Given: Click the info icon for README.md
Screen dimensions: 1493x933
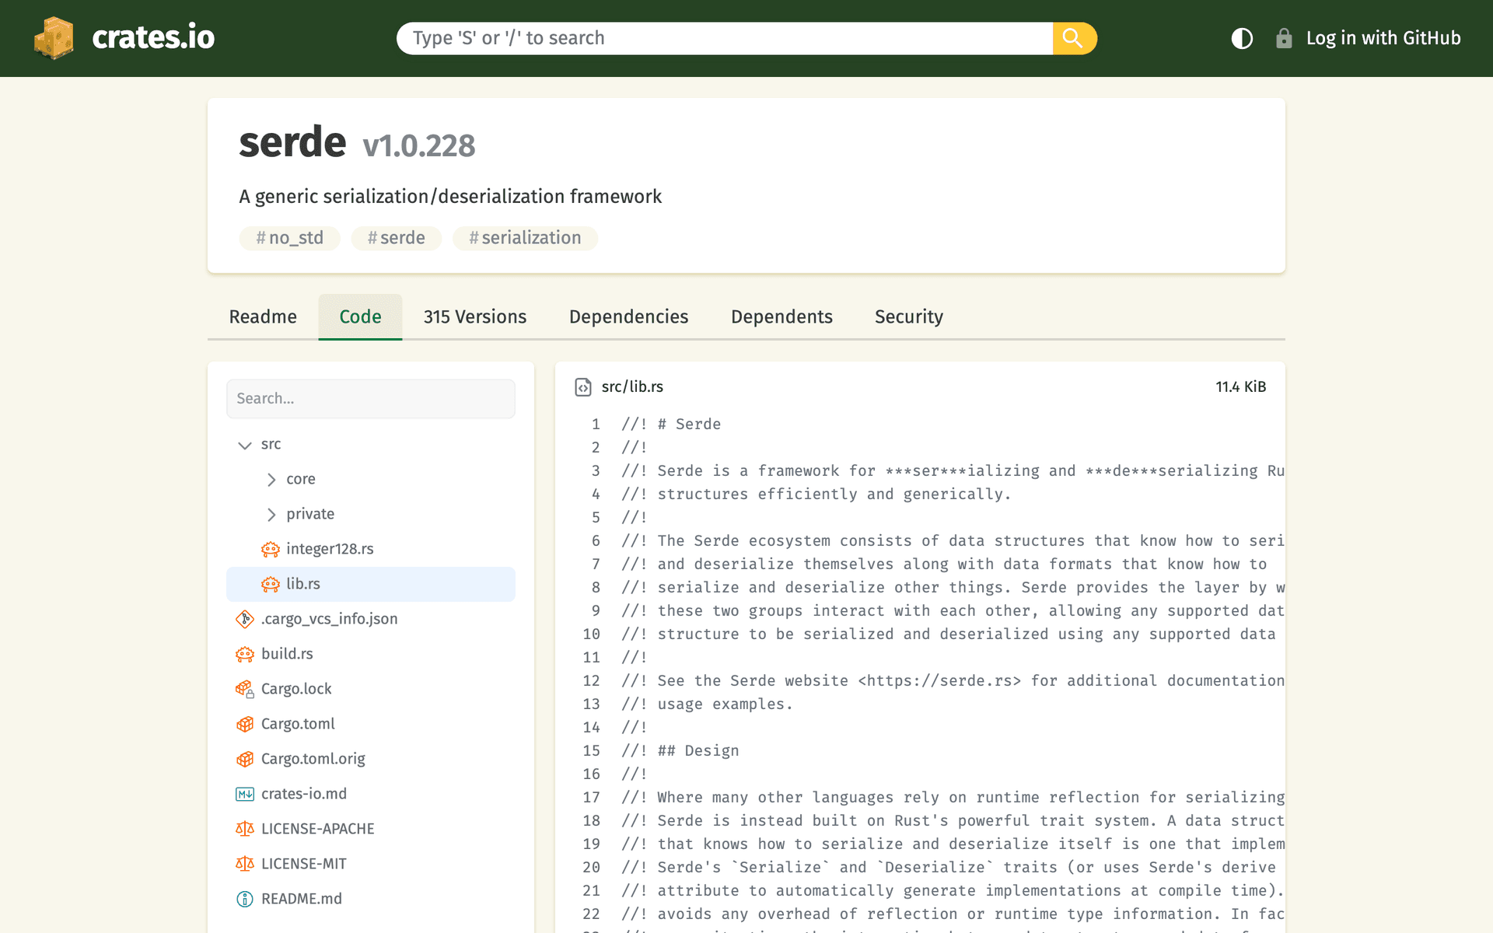Looking at the screenshot, I should coord(245,899).
